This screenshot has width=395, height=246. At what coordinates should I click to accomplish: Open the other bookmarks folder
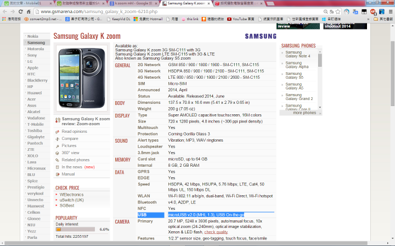click(383, 19)
